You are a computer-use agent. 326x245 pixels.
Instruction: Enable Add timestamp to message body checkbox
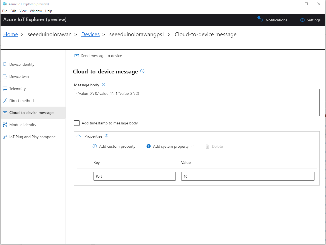point(77,123)
